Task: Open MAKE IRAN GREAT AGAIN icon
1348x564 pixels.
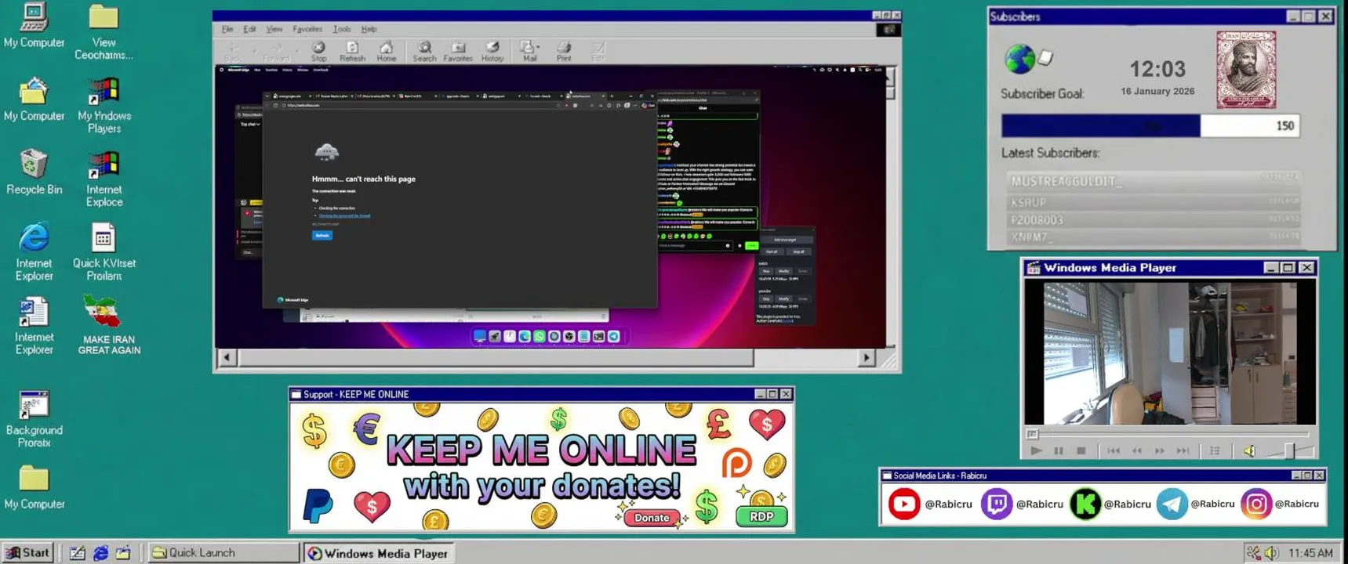Action: point(109,325)
